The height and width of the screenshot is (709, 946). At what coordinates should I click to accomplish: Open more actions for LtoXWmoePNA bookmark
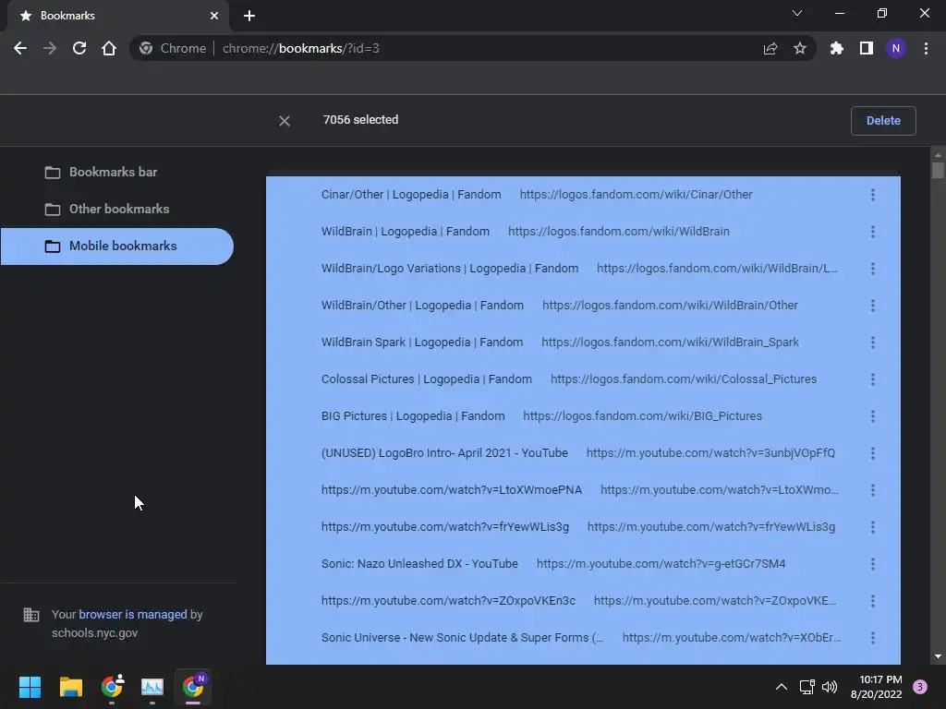click(872, 490)
